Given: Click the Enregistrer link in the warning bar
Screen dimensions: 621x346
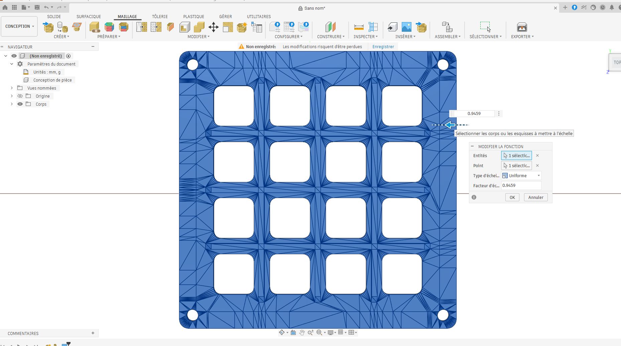Looking at the screenshot, I should 383,46.
